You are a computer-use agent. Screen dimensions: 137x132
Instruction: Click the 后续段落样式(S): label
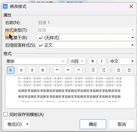[20, 45]
